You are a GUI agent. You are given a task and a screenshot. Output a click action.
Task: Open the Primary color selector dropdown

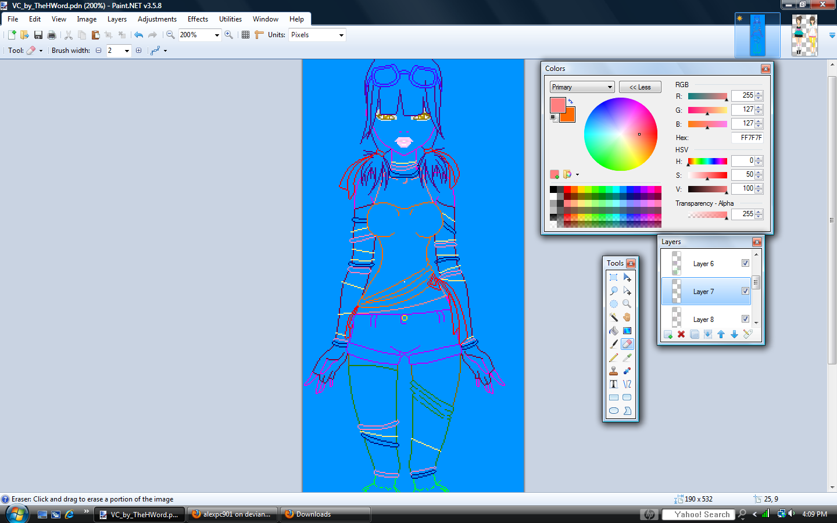582,87
